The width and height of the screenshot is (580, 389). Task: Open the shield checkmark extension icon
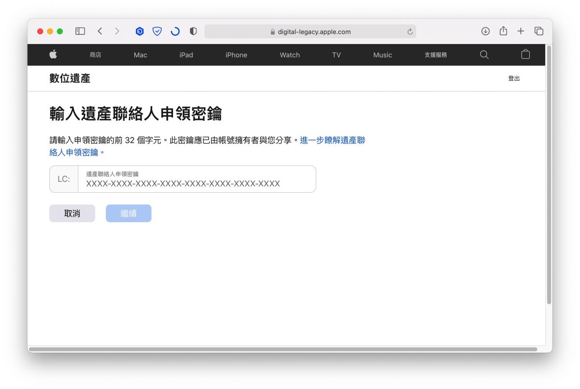pos(157,31)
